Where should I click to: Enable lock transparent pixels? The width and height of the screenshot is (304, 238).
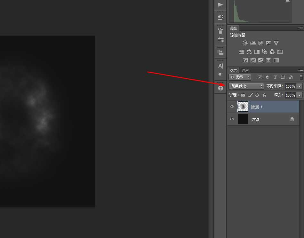243,95
